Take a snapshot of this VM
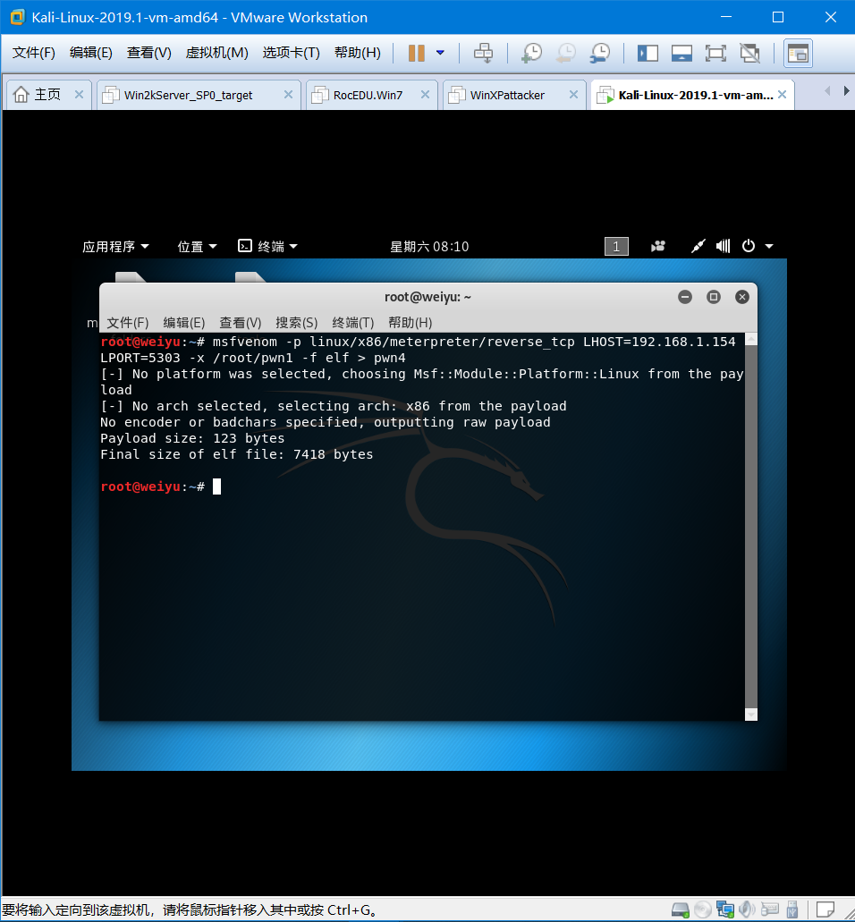Image resolution: width=855 pixels, height=922 pixels. point(531,53)
